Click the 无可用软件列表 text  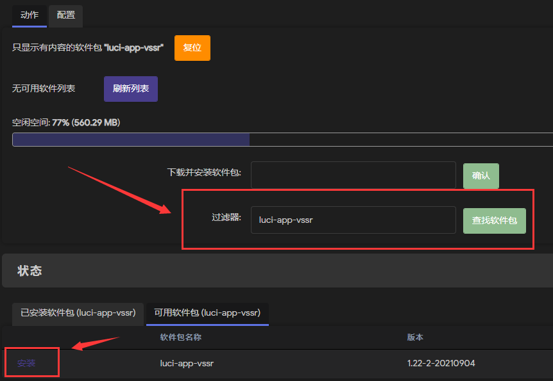coord(44,88)
